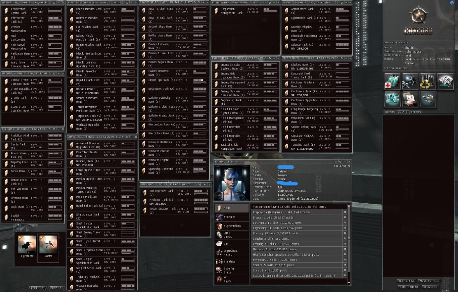Expand Social skill group in Character Sheet
Image resolution: width=458 pixels, height=292 pixels.
pyautogui.click(x=345, y=270)
